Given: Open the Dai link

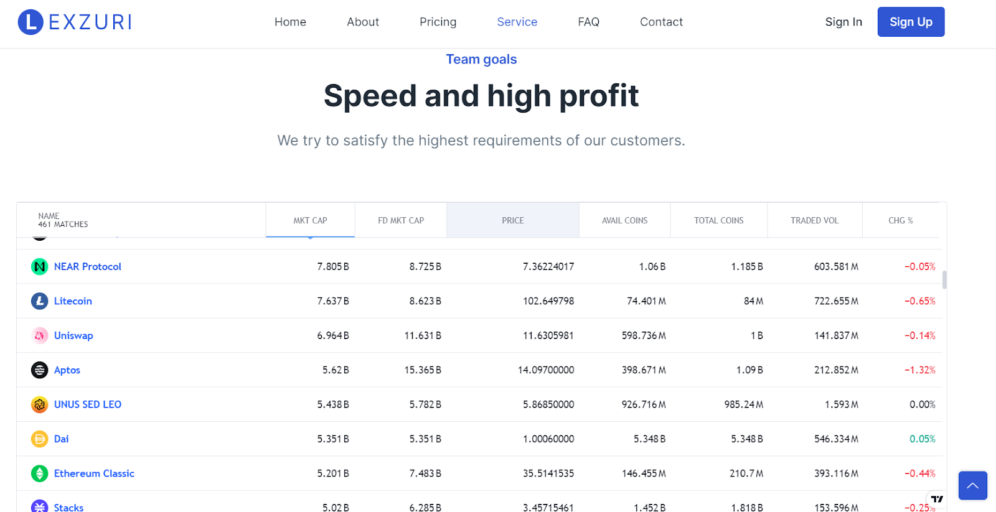Looking at the screenshot, I should click(x=61, y=439).
